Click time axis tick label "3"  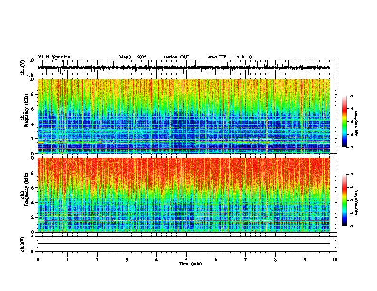pos(127,260)
